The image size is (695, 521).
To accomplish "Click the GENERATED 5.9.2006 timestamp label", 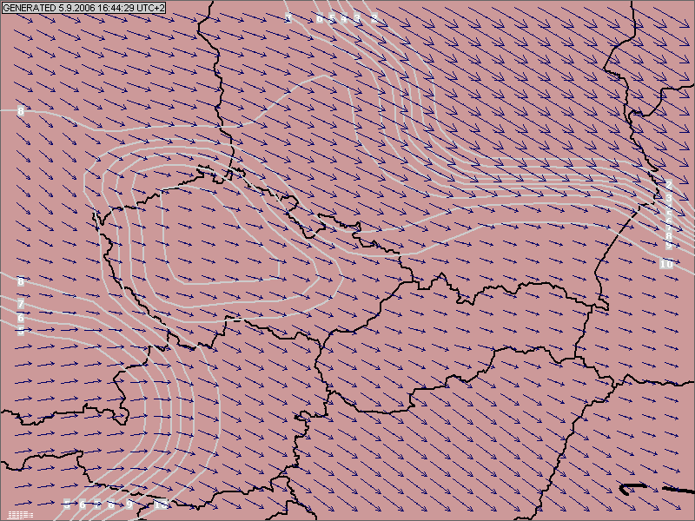I will click(83, 8).
